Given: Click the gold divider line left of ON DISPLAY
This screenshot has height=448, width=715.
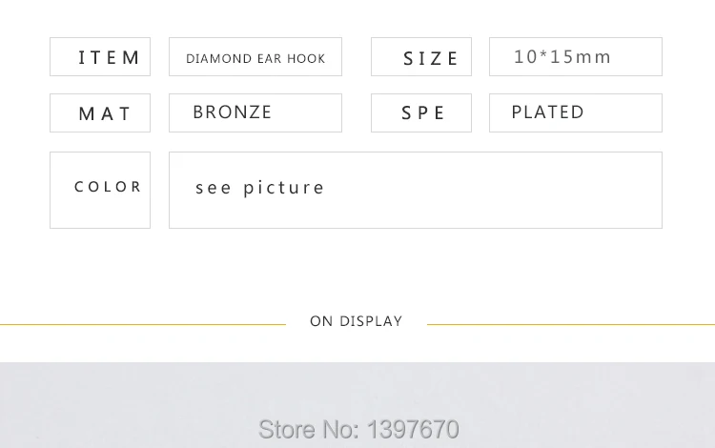Looking at the screenshot, I should (143, 324).
